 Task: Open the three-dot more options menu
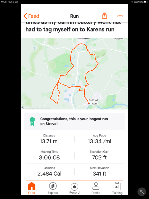(120, 16)
